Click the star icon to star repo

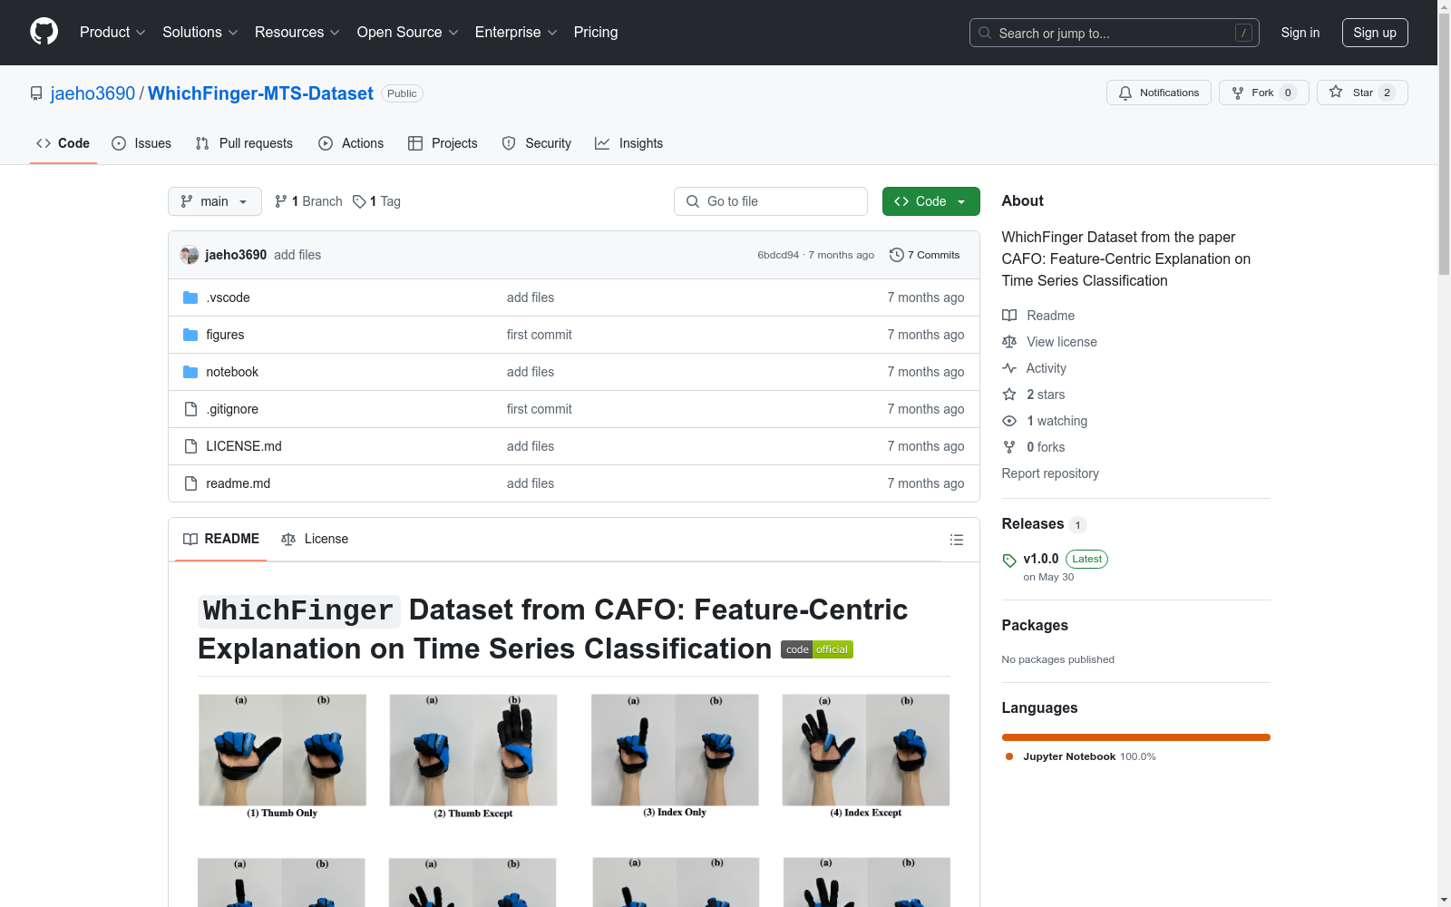coord(1336,92)
